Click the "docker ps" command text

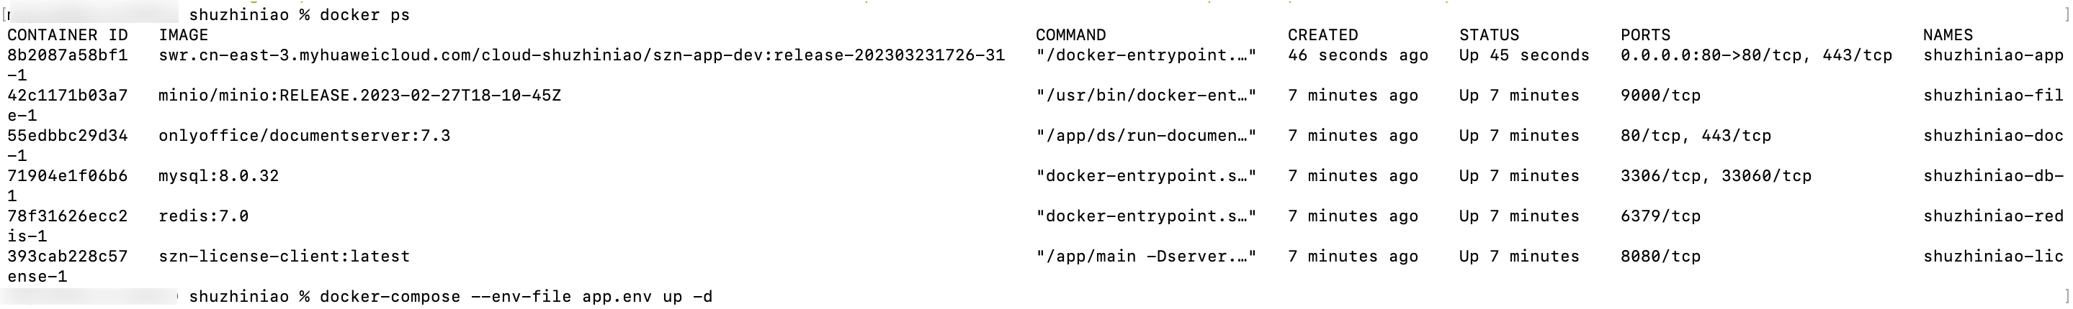364,15
